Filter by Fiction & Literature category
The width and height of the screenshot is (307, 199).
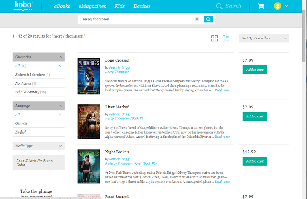[x=32, y=74]
